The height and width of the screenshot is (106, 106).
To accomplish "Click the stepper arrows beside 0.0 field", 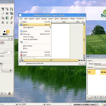I will 11,52.
